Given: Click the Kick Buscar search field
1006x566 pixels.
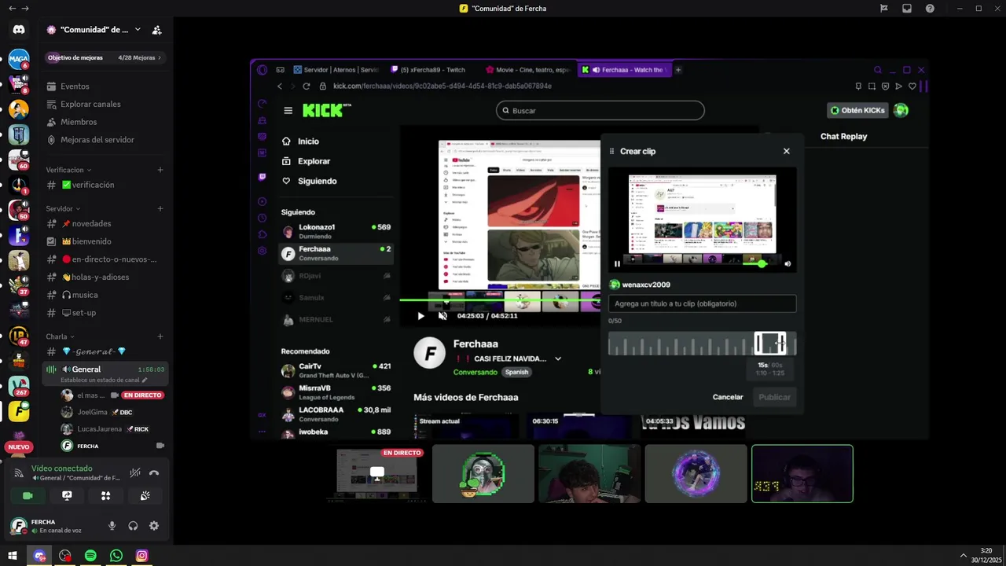Looking at the screenshot, I should coord(600,111).
